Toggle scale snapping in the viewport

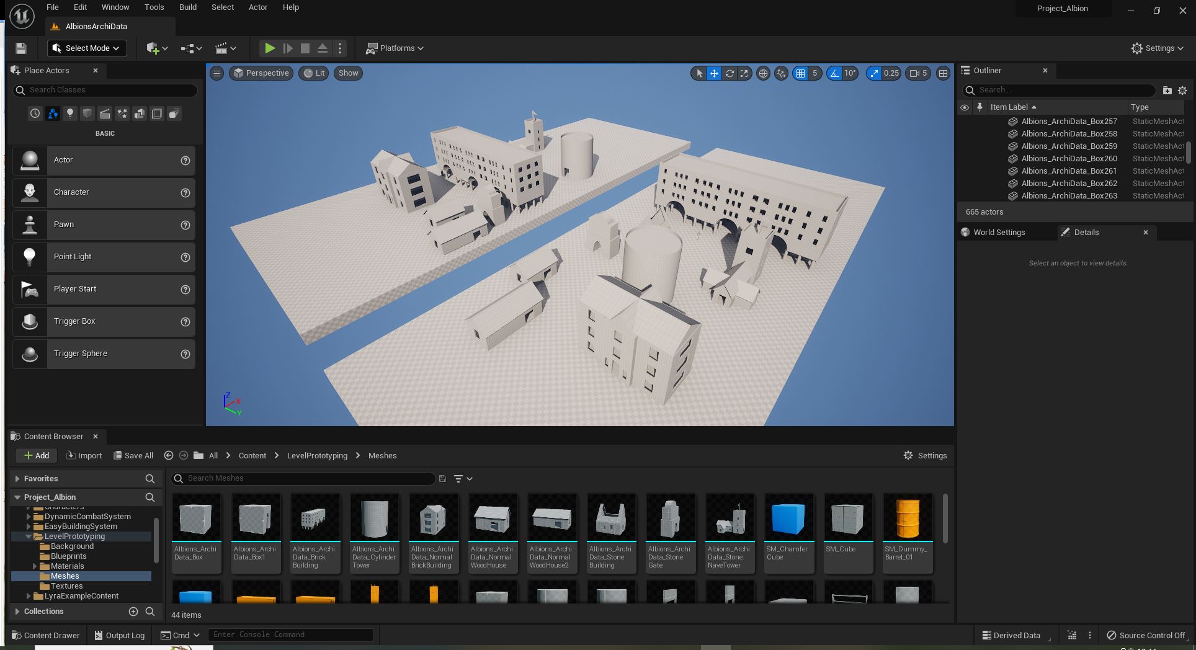coord(874,73)
